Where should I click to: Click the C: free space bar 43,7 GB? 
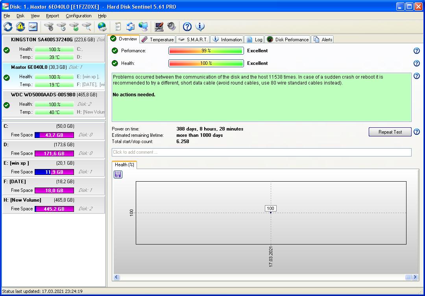54,135
